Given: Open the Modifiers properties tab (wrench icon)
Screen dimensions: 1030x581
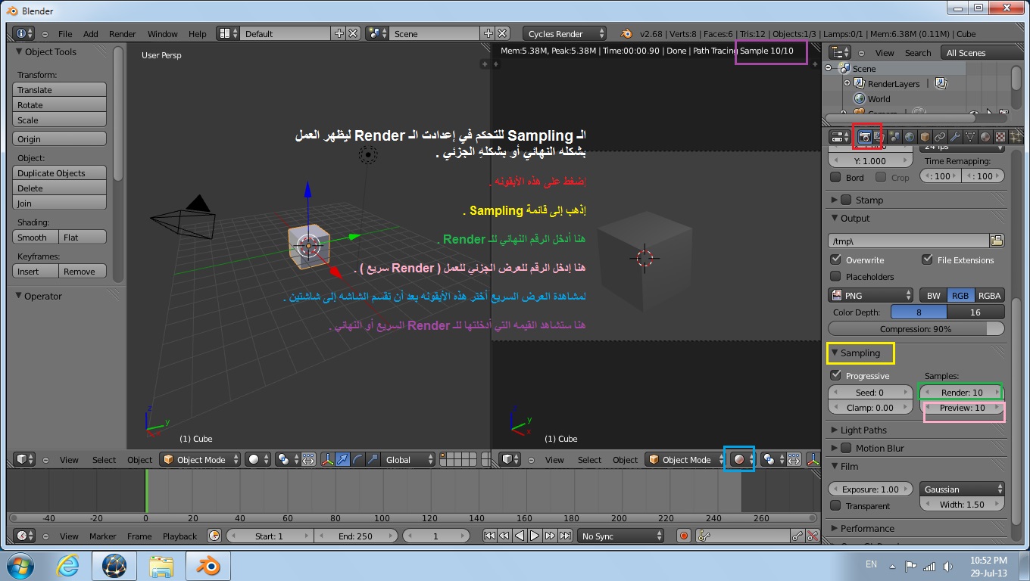Looking at the screenshot, I should coord(955,137).
